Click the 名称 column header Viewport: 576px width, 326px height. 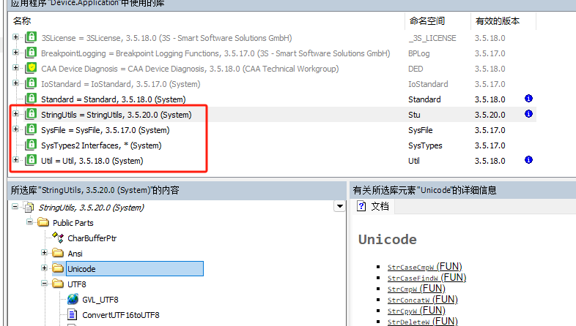click(x=22, y=21)
